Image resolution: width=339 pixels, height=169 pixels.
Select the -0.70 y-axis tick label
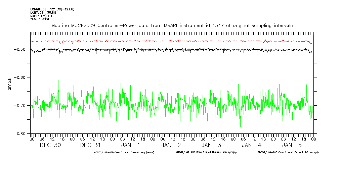coord(21,106)
